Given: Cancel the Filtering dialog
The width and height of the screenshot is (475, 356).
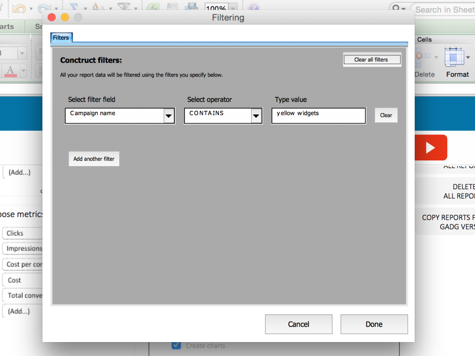Looking at the screenshot, I should click(x=298, y=324).
